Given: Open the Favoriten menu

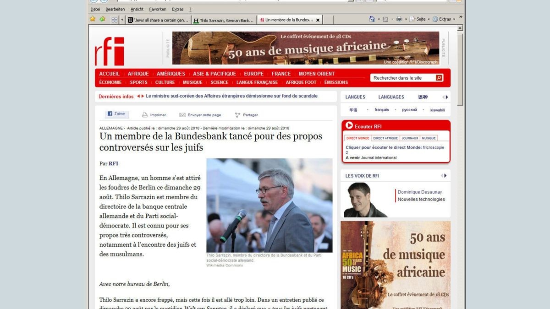Looking at the screenshot, I should pos(158,9).
